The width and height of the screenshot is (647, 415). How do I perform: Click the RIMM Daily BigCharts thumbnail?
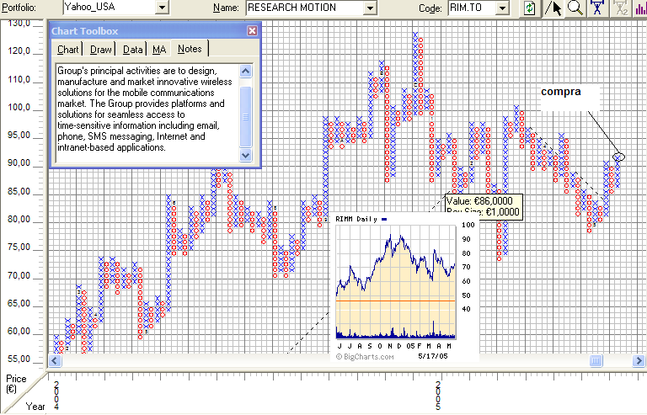click(x=404, y=288)
